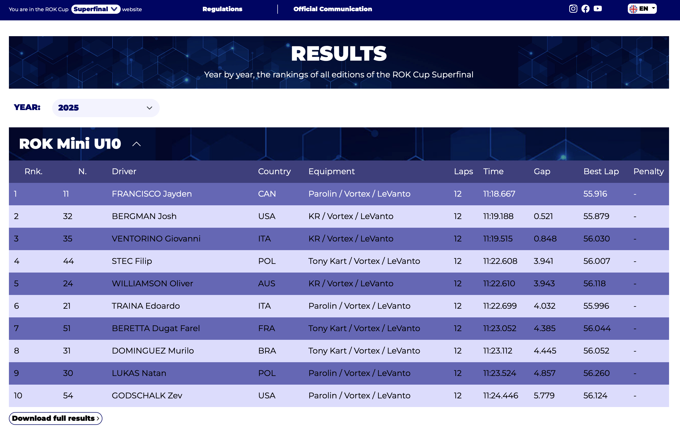Select the BERGMAN Josh row
Viewport: 680px width, 432px height.
144,216
